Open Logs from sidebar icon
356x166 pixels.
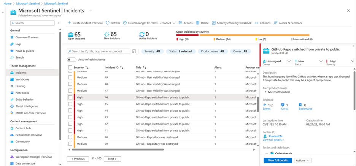[x=12, y=44]
